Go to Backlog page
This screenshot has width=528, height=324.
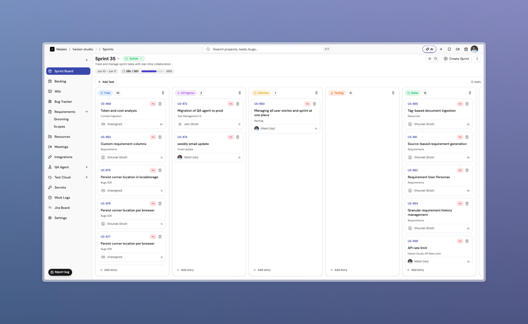pyautogui.click(x=68, y=82)
